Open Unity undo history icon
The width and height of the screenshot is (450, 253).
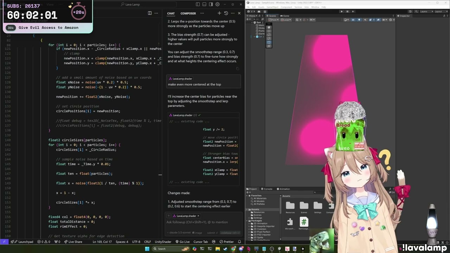pos(410,11)
